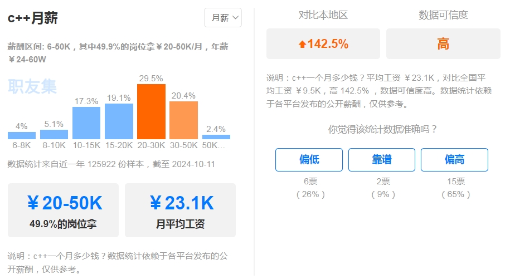This screenshot has height=279, width=510.
Task: Click the 5.1% bar for 8-10K
Action: coord(54,134)
